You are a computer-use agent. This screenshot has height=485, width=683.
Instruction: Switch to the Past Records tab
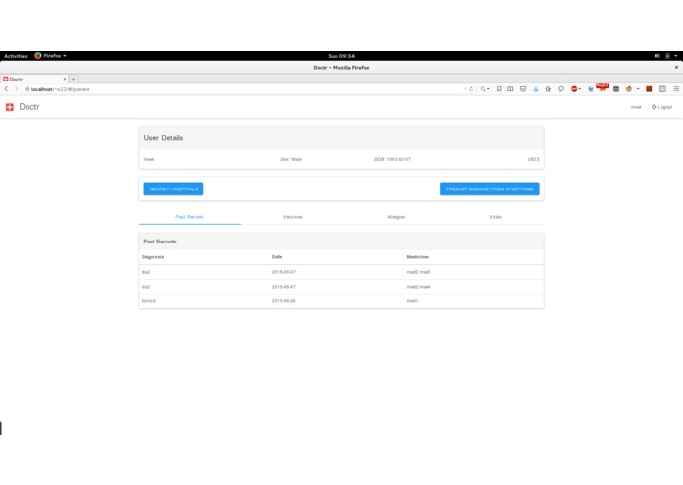(190, 217)
